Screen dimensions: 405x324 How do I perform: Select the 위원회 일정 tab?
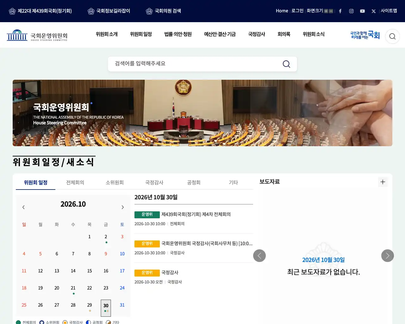[35, 183]
